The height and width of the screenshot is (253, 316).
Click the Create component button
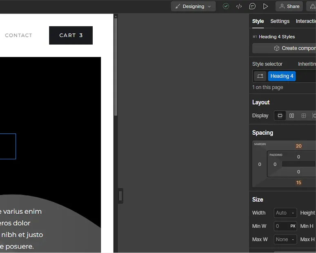(x=284, y=48)
